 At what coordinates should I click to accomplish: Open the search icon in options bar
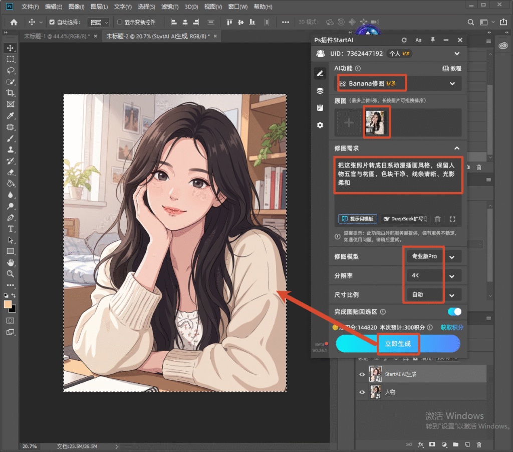[470, 22]
